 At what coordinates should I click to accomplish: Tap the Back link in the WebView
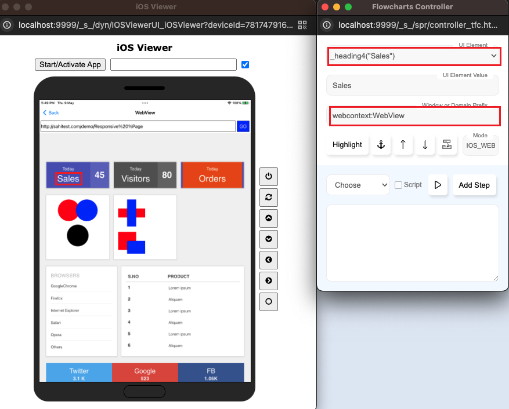[x=51, y=112]
